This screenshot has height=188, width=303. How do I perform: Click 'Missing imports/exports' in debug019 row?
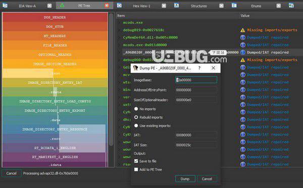tap(272, 30)
